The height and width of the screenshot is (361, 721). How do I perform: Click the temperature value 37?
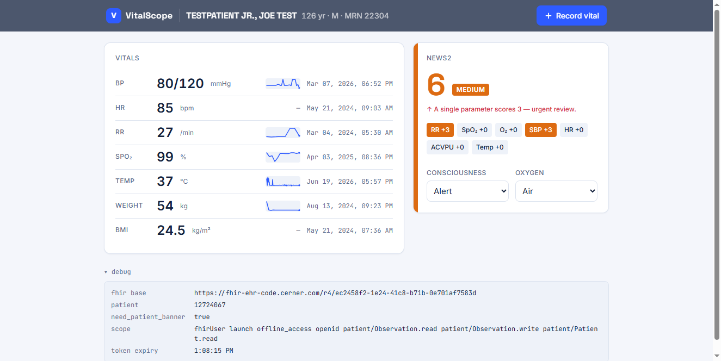click(165, 182)
